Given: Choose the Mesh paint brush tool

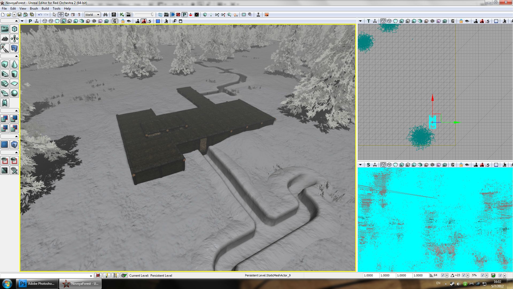Looking at the screenshot, I should pyautogui.click(x=5, y=48).
